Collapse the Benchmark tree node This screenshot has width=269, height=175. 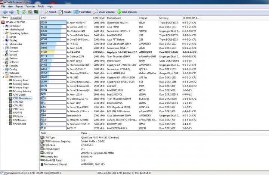[3, 77]
